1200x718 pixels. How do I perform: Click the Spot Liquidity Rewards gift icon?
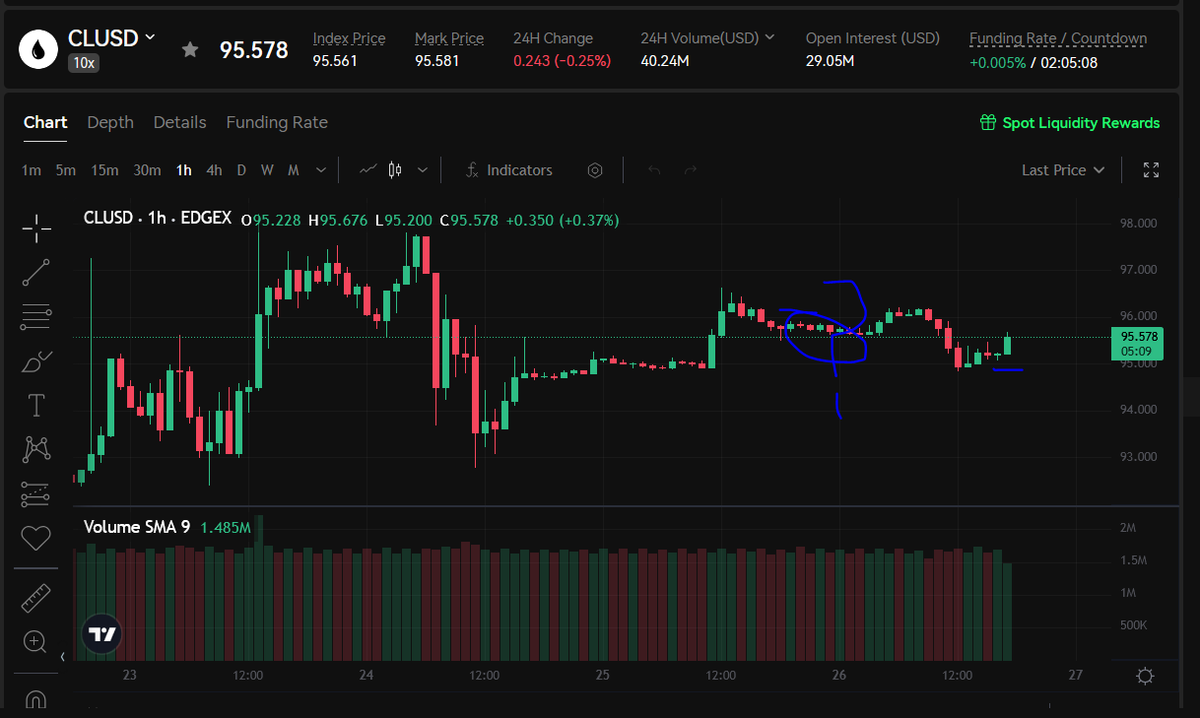point(988,122)
